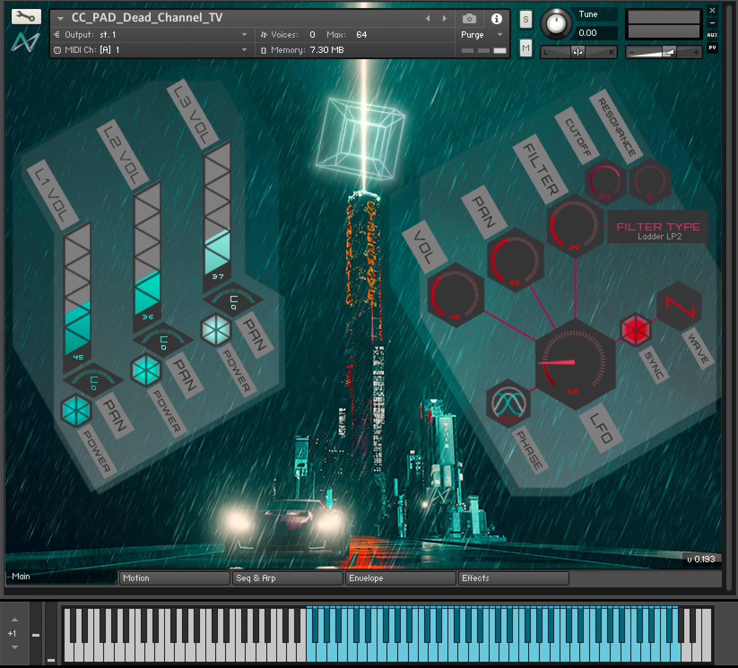738x668 pixels.
Task: Open the Seq & Arp tab
Action: pos(287,578)
